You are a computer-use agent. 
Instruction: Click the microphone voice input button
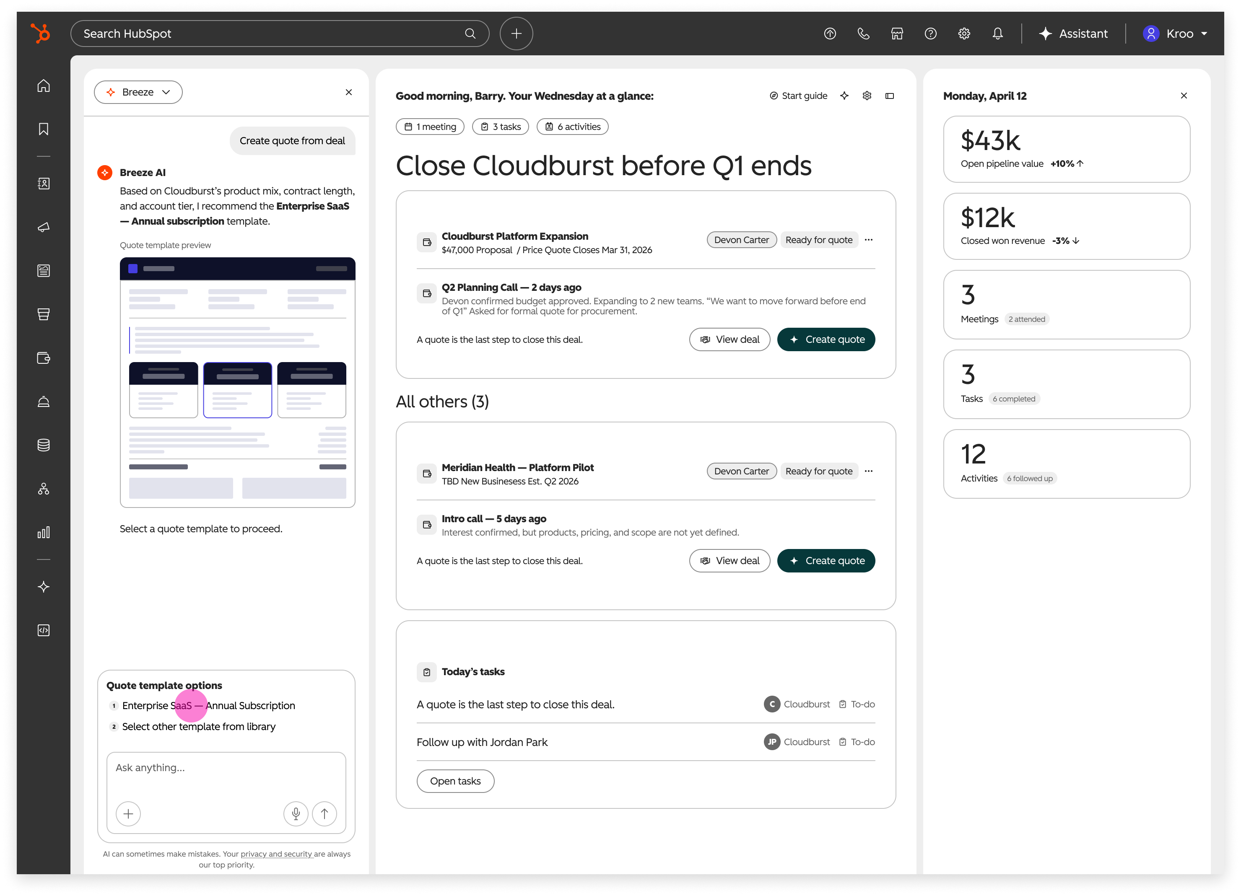point(296,814)
